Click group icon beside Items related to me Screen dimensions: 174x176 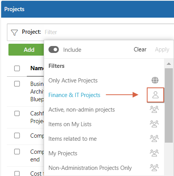[154, 138]
